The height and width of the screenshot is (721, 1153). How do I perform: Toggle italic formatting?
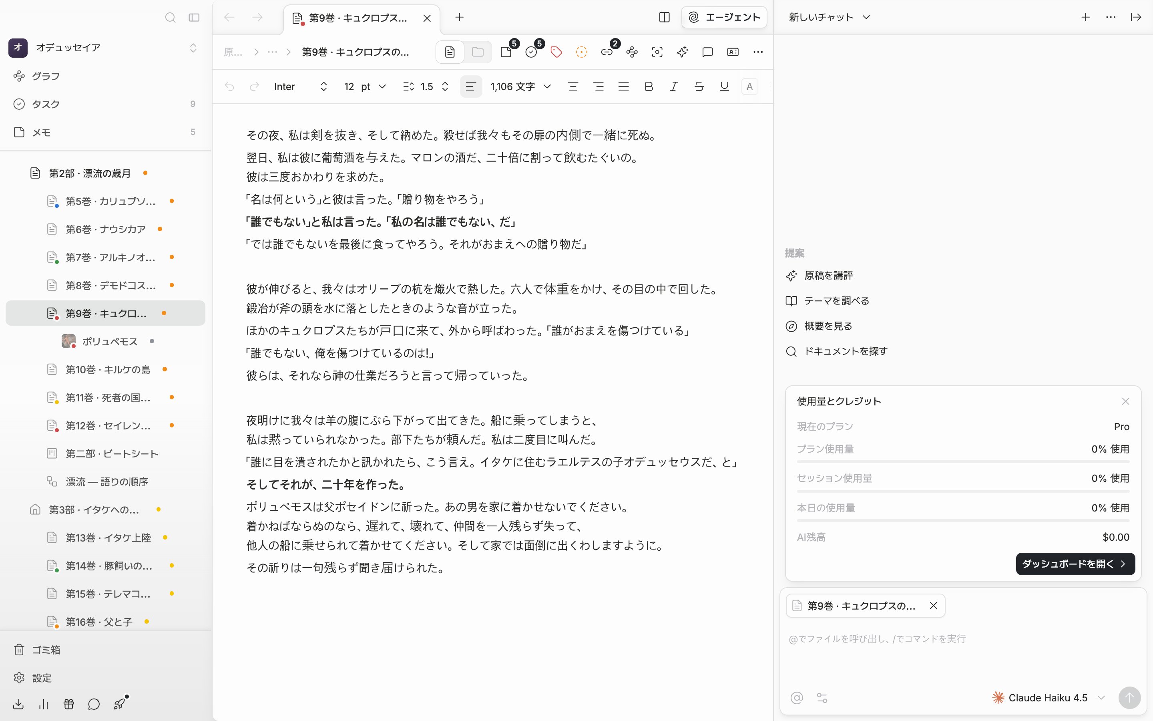click(x=674, y=87)
